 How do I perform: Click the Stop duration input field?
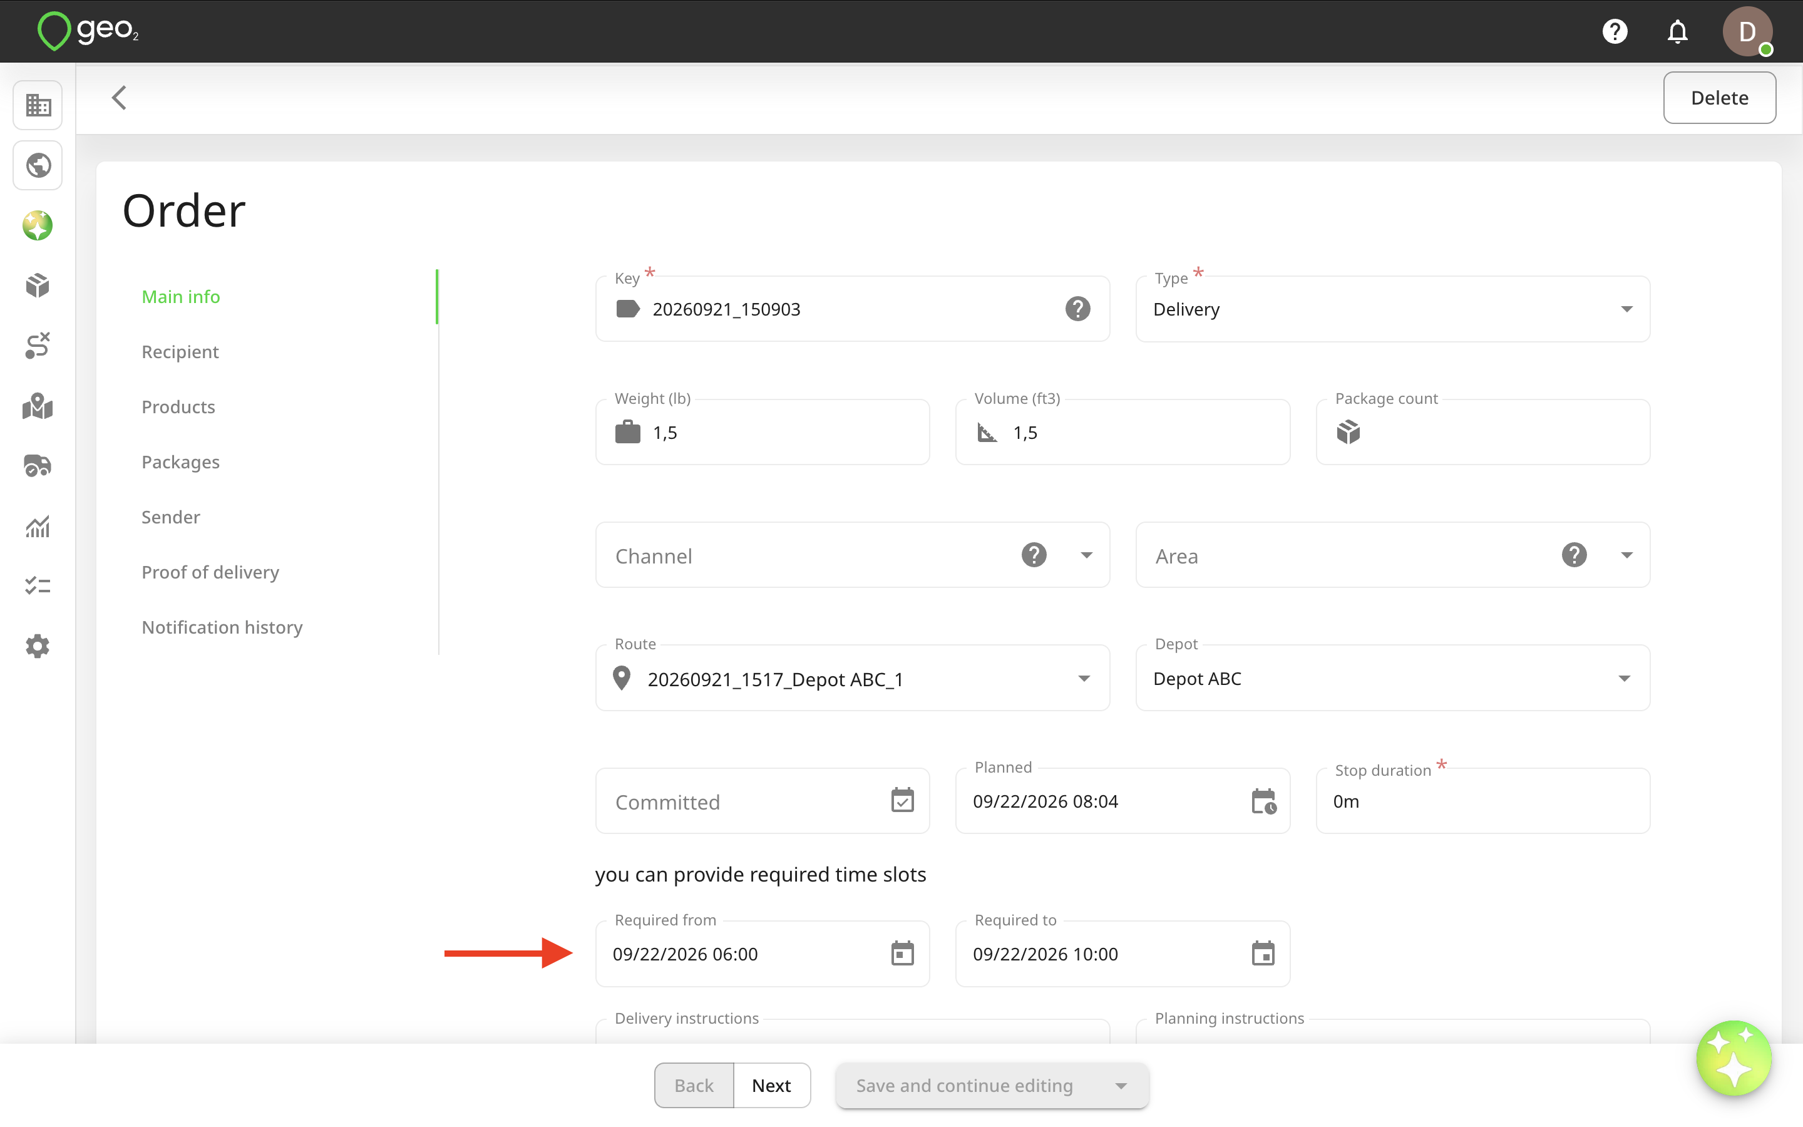pos(1482,801)
